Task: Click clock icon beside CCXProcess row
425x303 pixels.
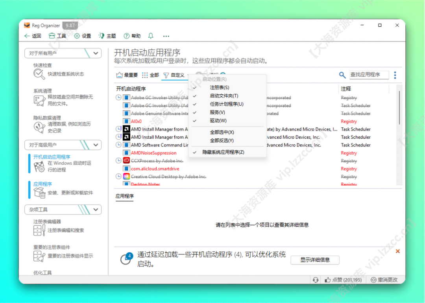Action: click(118, 161)
